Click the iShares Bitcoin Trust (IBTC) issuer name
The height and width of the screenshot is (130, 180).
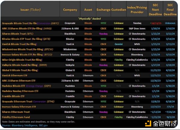(18, 34)
